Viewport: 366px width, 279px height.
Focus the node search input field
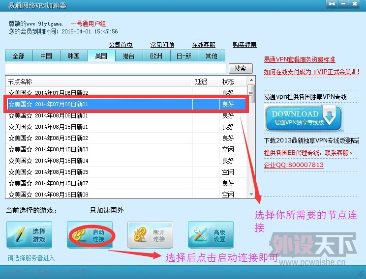pos(116,68)
